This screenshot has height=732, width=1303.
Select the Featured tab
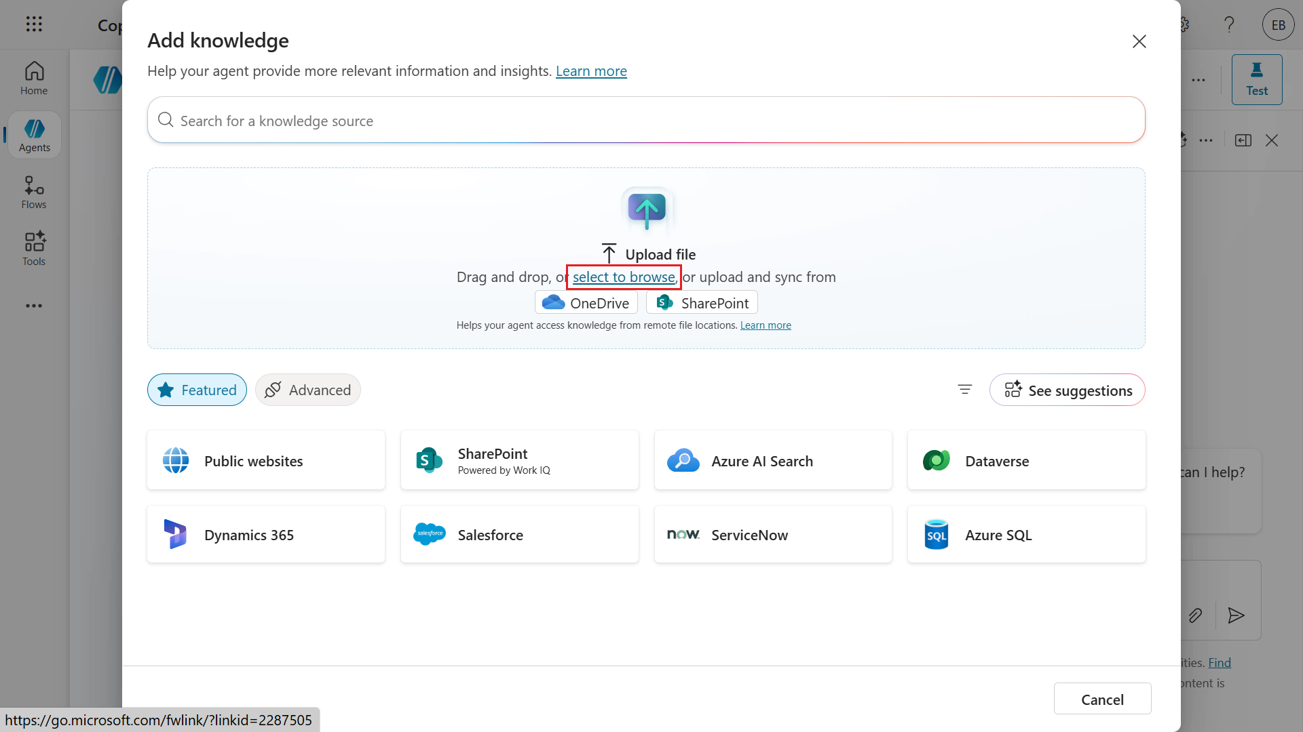click(x=196, y=390)
